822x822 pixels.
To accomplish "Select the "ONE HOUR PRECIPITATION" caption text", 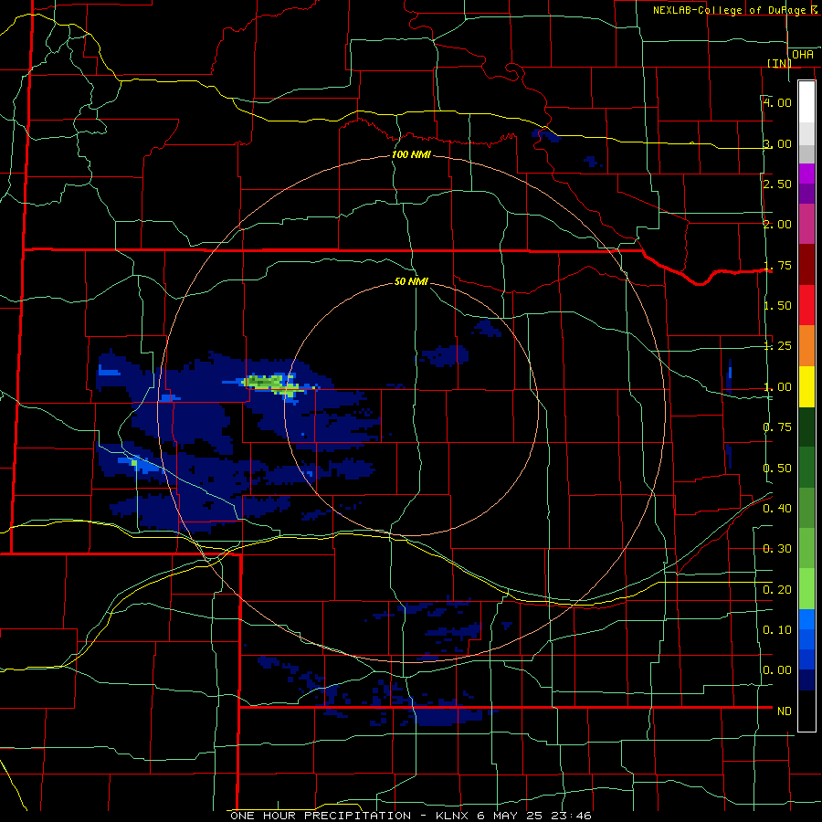I will click(x=321, y=816).
